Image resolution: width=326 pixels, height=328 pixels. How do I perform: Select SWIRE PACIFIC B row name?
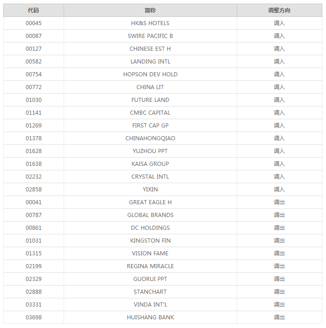tap(150, 36)
